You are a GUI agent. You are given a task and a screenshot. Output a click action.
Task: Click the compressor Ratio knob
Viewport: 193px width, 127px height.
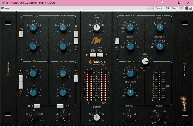[130, 46]
